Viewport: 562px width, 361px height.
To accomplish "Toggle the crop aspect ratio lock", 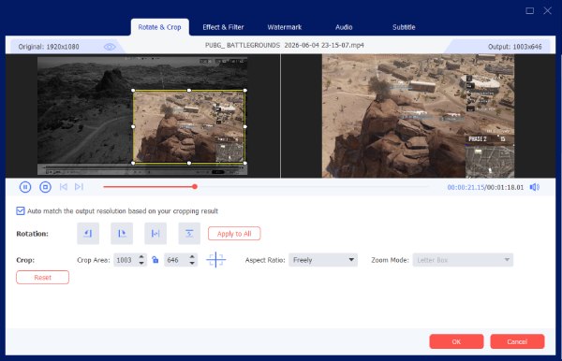I will (155, 260).
